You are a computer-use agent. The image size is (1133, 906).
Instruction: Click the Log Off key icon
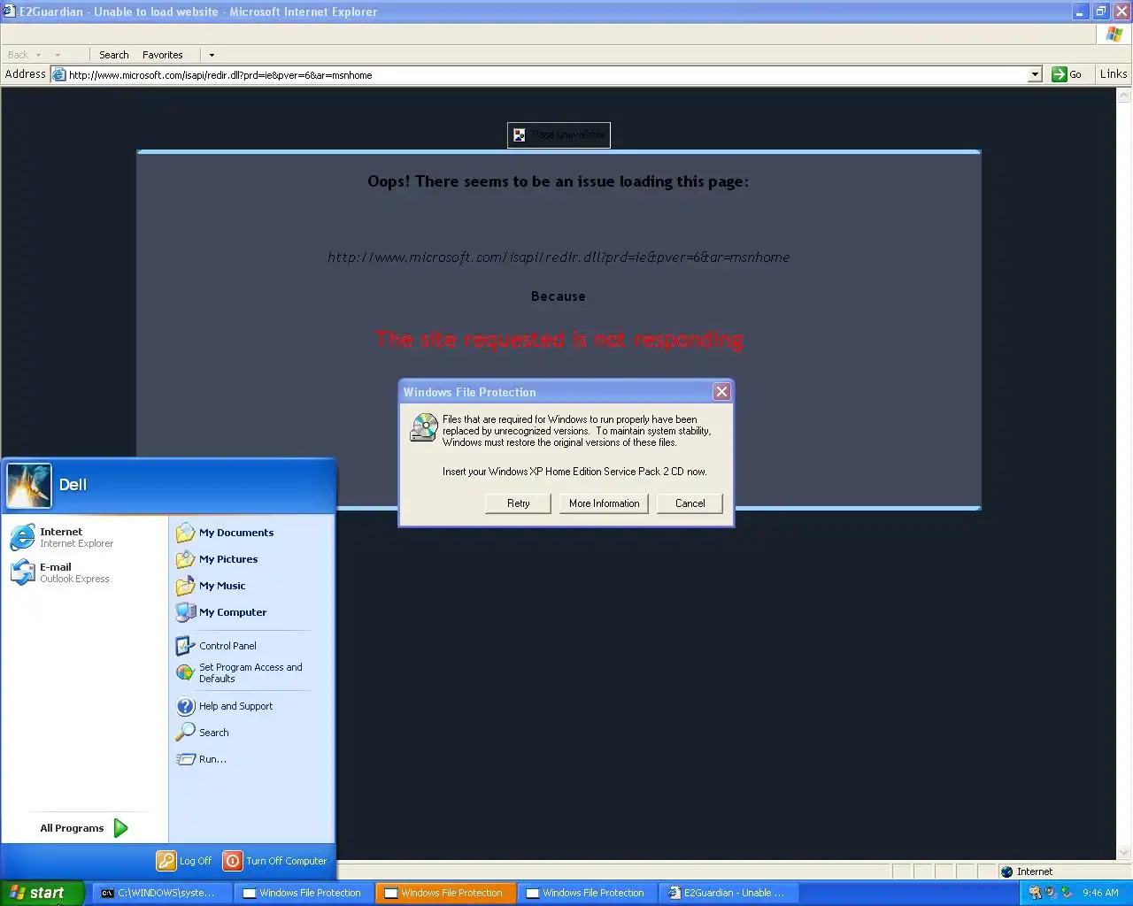click(166, 861)
